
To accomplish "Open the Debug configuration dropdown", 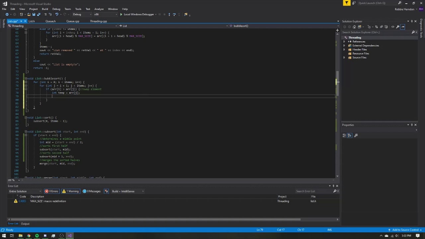I will point(81,15).
